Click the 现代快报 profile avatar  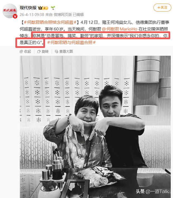(10, 11)
